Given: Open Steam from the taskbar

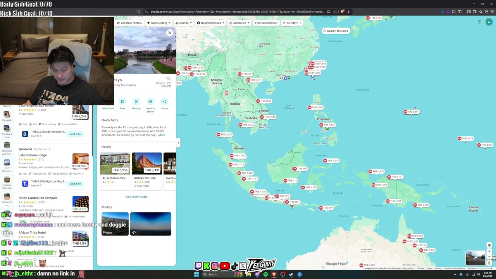Looking at the screenshot, I should pyautogui.click(x=291, y=274).
